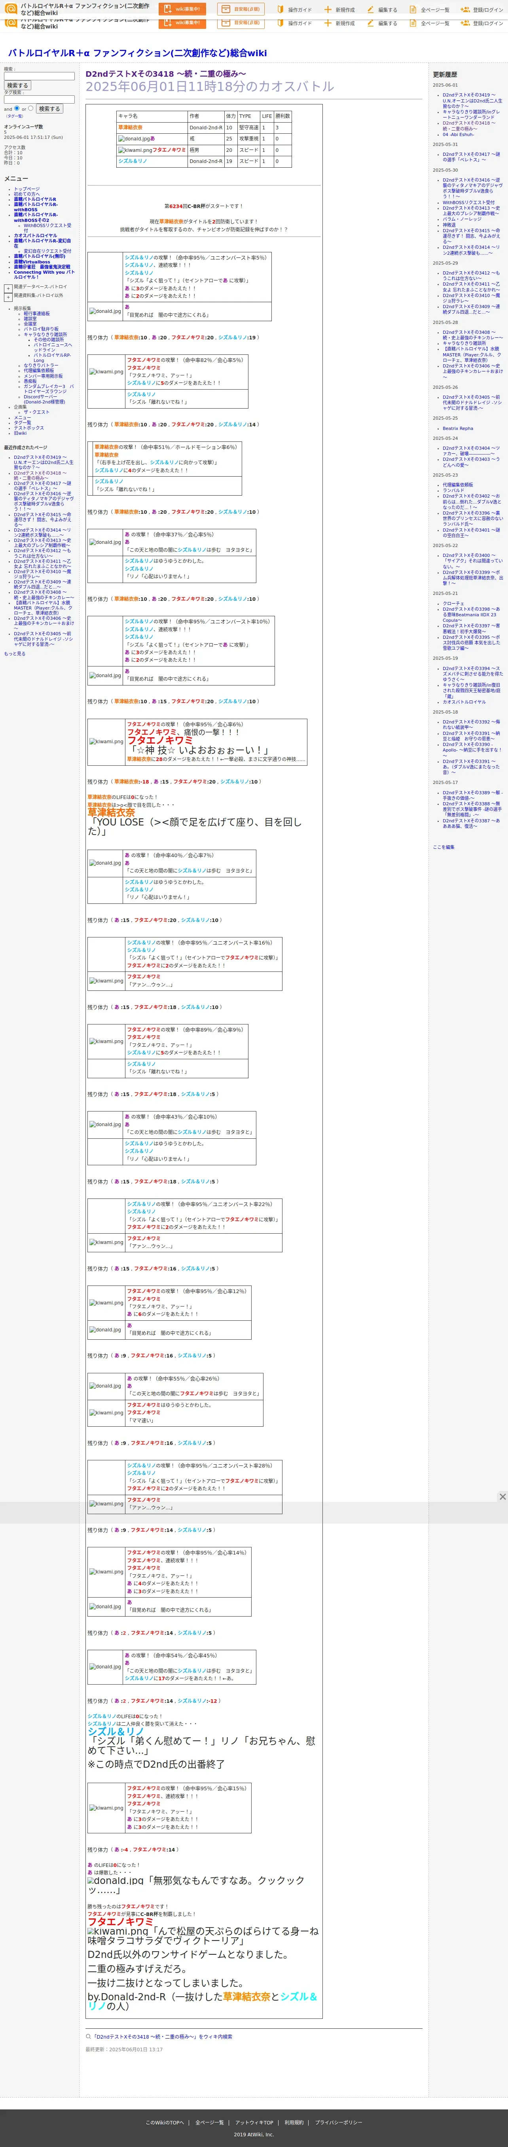Click シズル＆リノ name in participant table

133,161
